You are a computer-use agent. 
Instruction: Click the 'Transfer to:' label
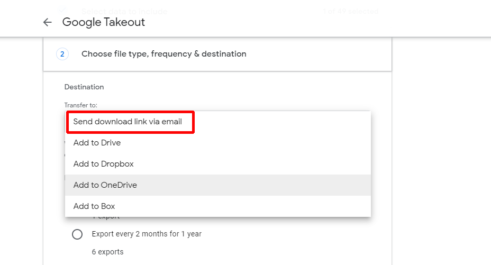pyautogui.click(x=81, y=105)
